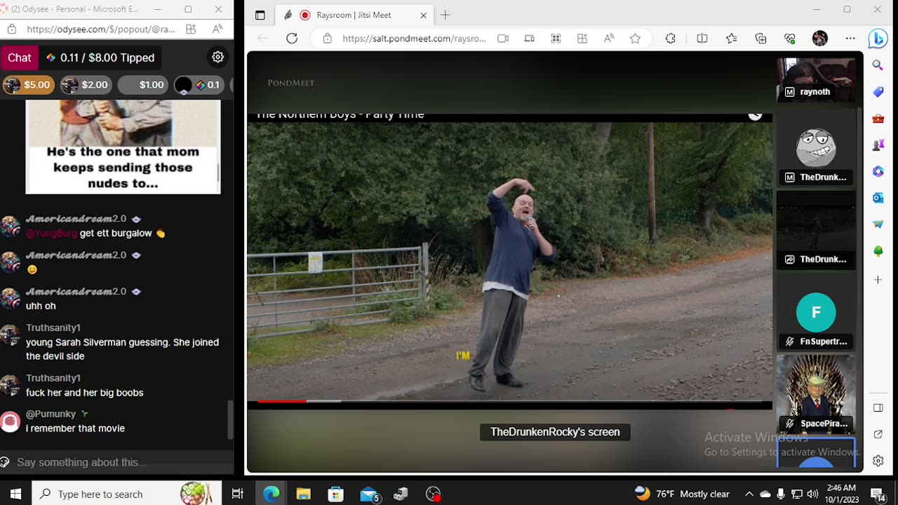Screen dimensions: 898x505
Task: Select TheDrunk... cartoon avatar thumbnail
Action: point(816,148)
